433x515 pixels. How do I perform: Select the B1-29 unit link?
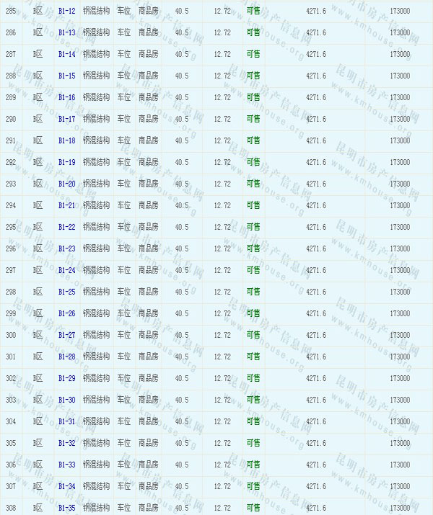coord(66,378)
